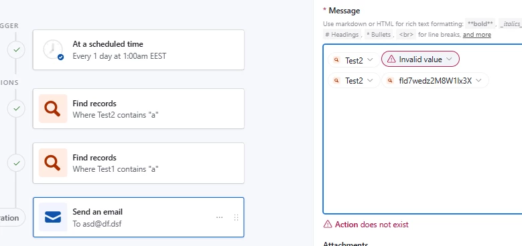Click the envelope icon on Send an email

(53, 217)
